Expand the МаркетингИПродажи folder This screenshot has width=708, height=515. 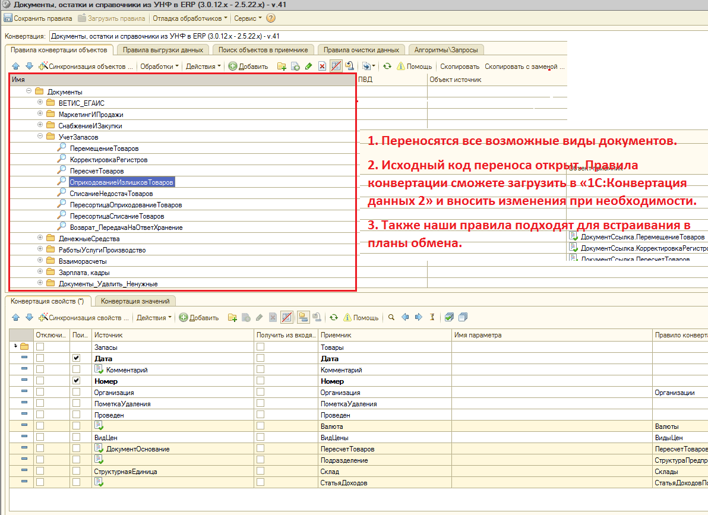pyautogui.click(x=40, y=113)
